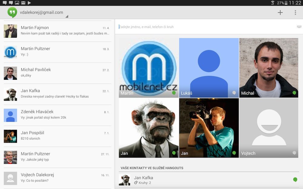
Task: Click the plus icon for new conversation
Action: (x=280, y=12)
